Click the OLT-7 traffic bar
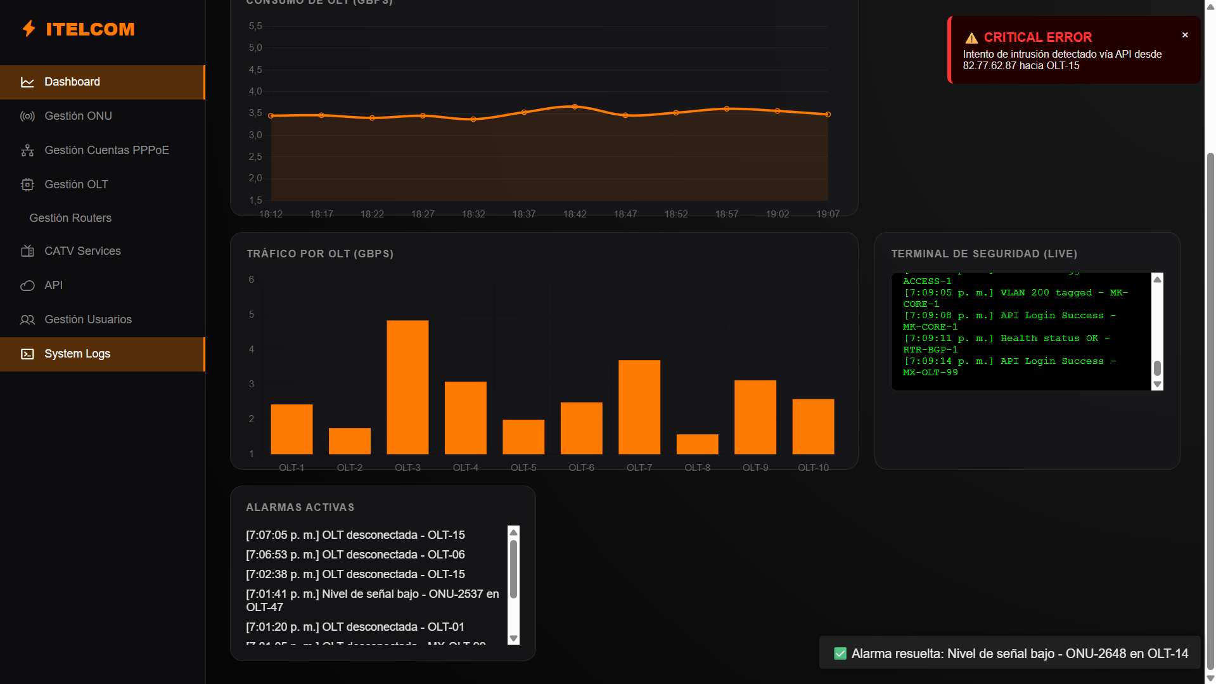Viewport: 1216px width, 684px height. click(639, 407)
